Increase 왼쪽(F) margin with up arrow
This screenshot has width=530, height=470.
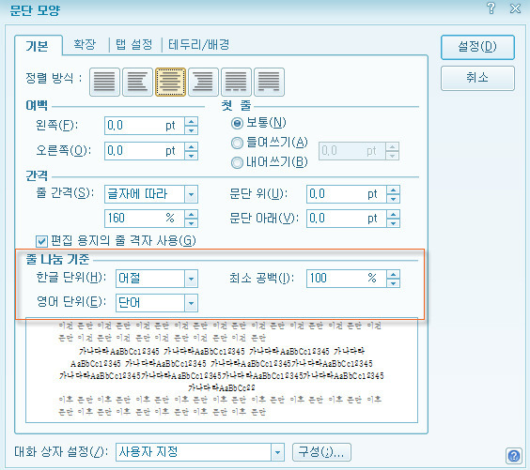(x=192, y=122)
